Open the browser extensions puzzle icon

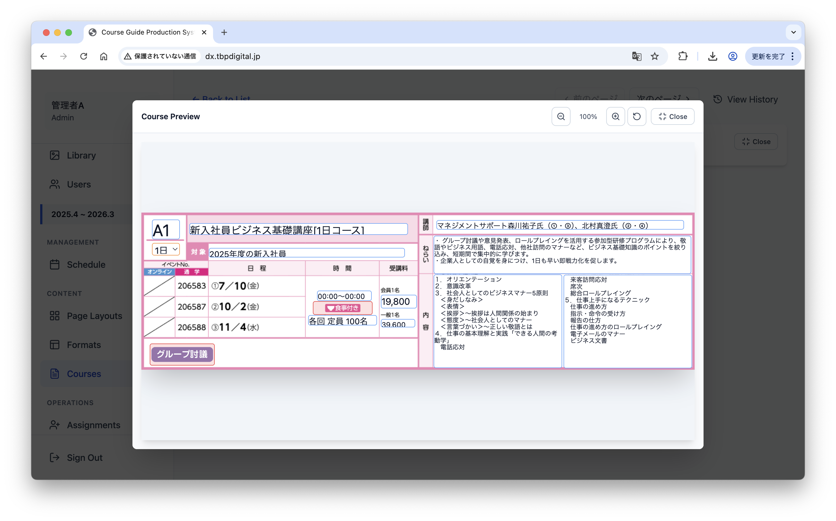[683, 56]
